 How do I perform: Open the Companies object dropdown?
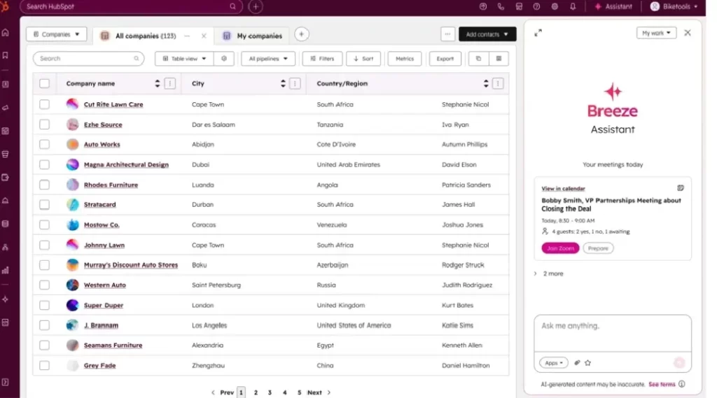pyautogui.click(x=56, y=34)
